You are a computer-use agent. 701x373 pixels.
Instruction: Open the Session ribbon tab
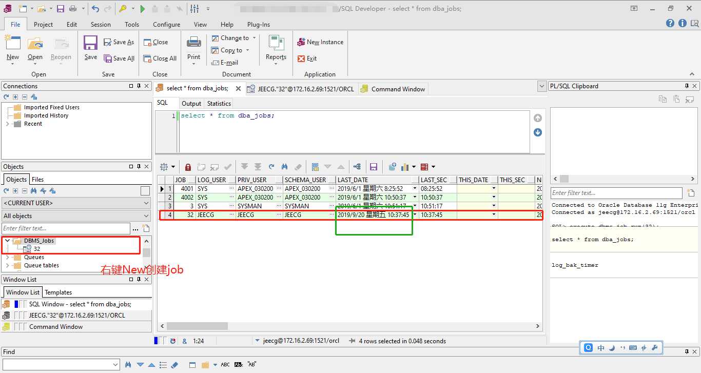pyautogui.click(x=101, y=24)
